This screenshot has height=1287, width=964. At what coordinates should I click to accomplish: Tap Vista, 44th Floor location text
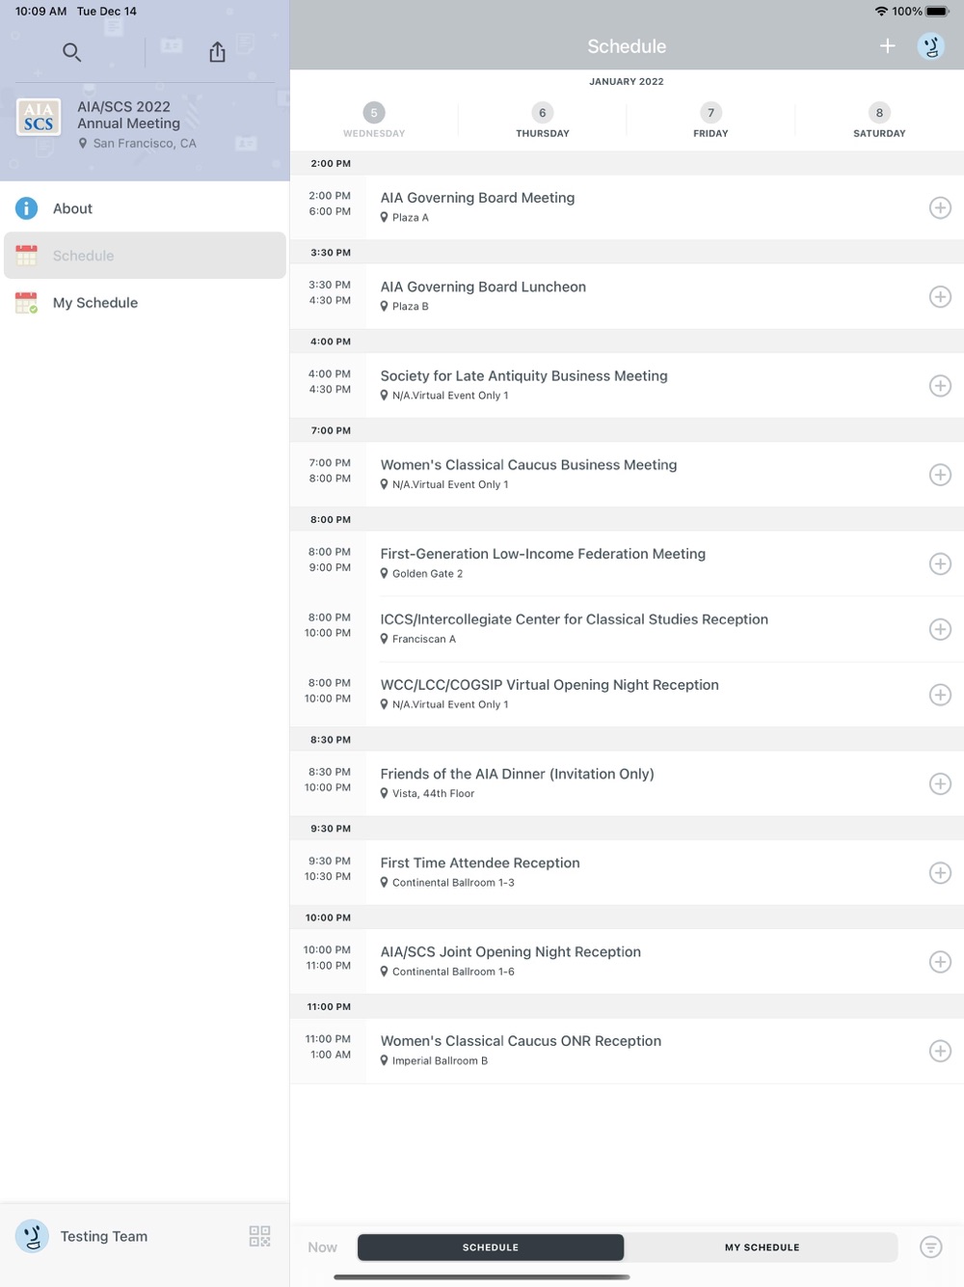tap(434, 794)
